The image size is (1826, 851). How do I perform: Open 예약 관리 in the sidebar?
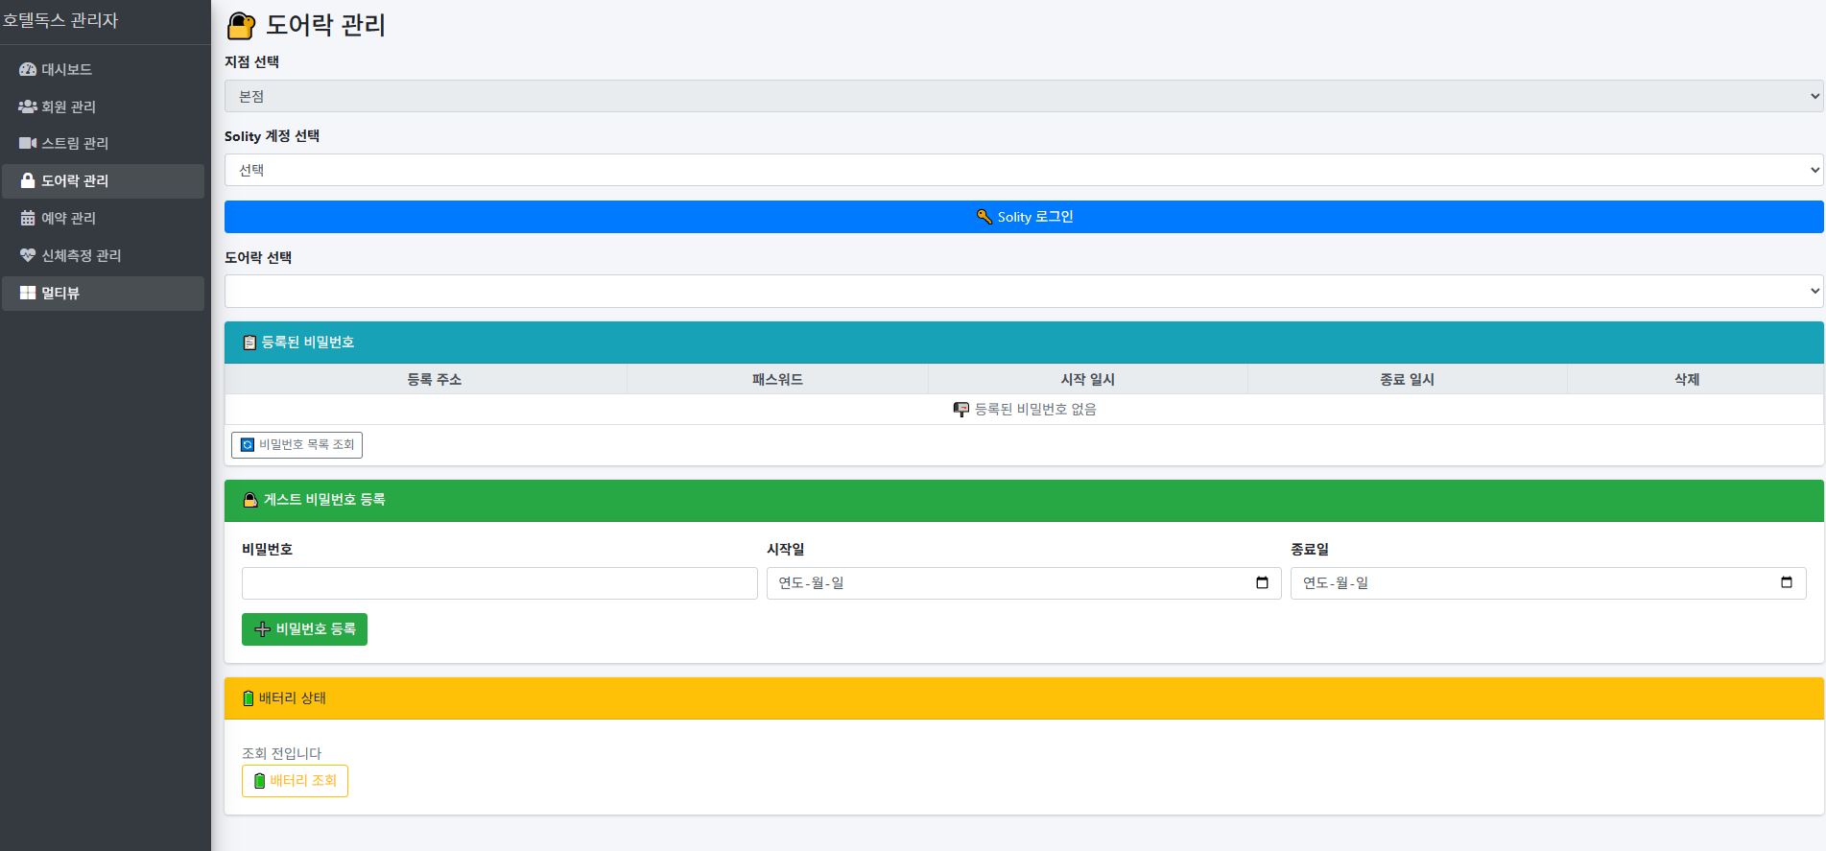click(103, 218)
